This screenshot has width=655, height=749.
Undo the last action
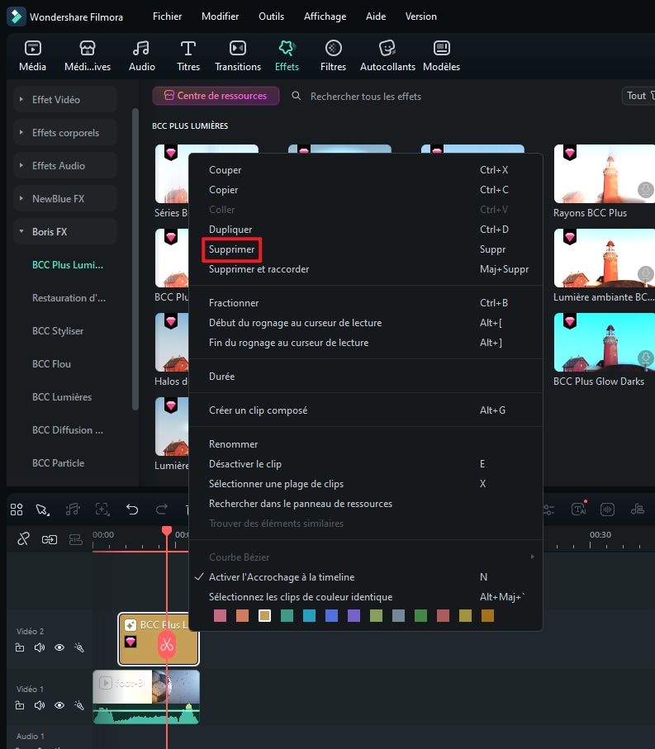(132, 510)
